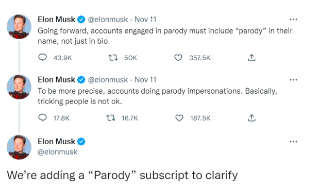Like the first tweet with 357.5K hearts
Screen dimensions: 336x187
(x=178, y=58)
